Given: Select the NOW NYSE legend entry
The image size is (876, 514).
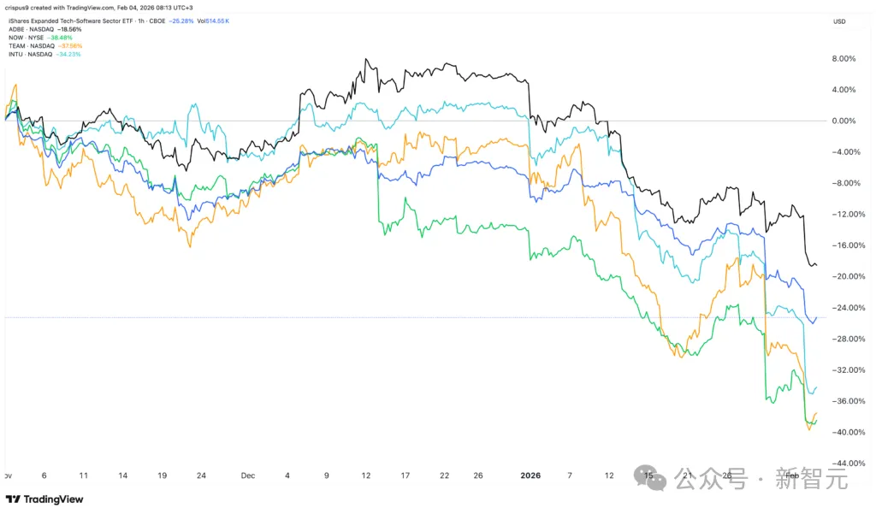Looking at the screenshot, I should pyautogui.click(x=26, y=38).
